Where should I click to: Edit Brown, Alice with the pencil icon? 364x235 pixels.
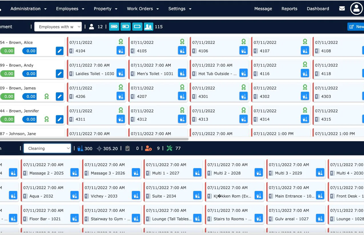(60, 51)
